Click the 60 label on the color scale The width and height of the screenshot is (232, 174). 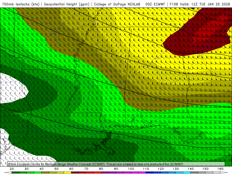(71, 169)
